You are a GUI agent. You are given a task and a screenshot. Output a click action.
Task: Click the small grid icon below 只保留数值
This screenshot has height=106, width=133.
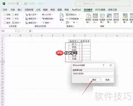(67, 22)
